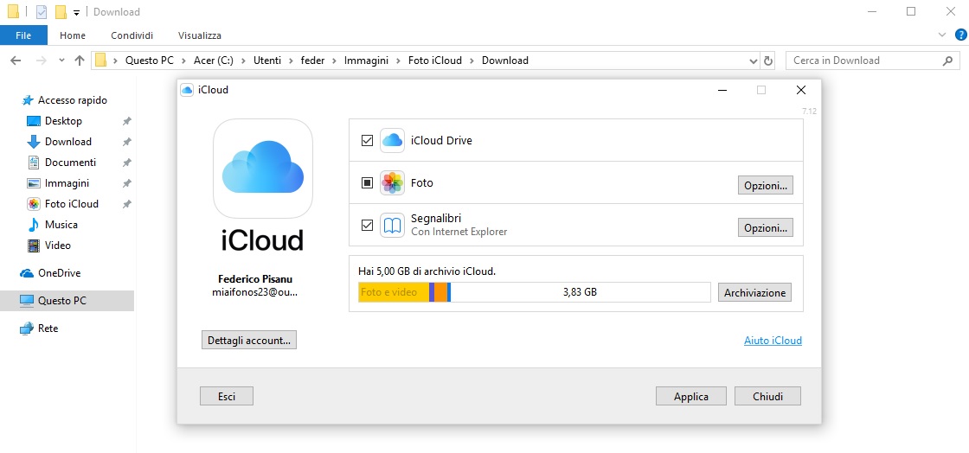
Task: Click the new folder quick access icon
Action: [x=61, y=12]
